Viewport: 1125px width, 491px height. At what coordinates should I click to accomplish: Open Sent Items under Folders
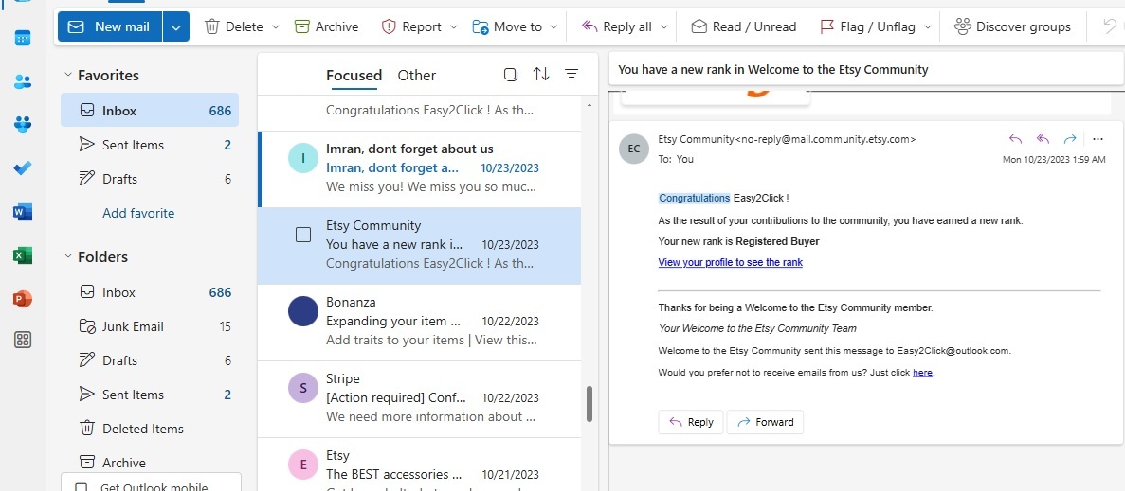(150, 395)
